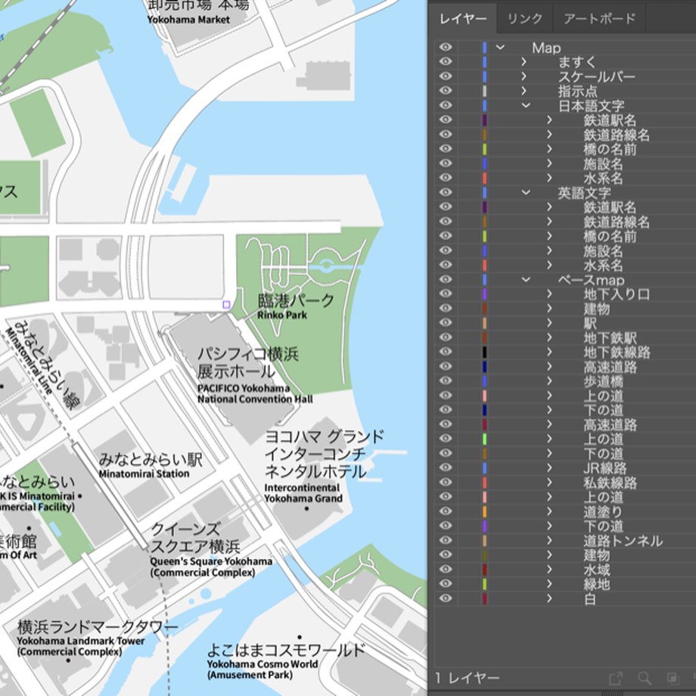The height and width of the screenshot is (696, 696).
Task: Expand the 指示点 sublayer
Action: tap(524, 91)
